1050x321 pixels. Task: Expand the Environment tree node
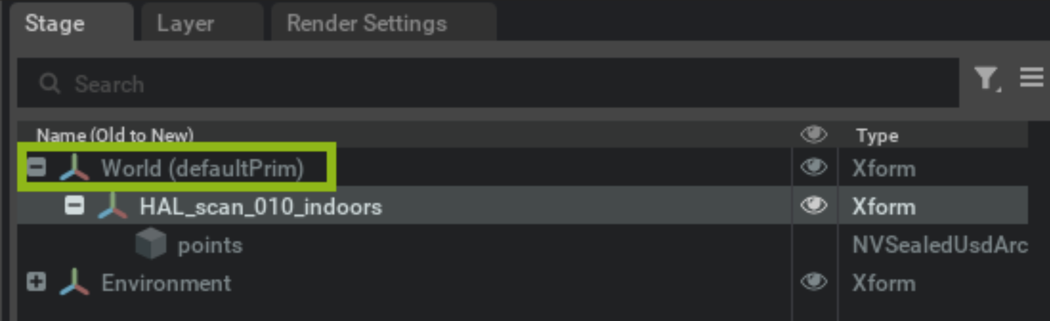point(36,282)
